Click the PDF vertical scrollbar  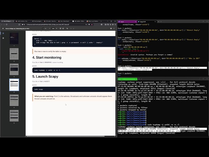(116, 94)
